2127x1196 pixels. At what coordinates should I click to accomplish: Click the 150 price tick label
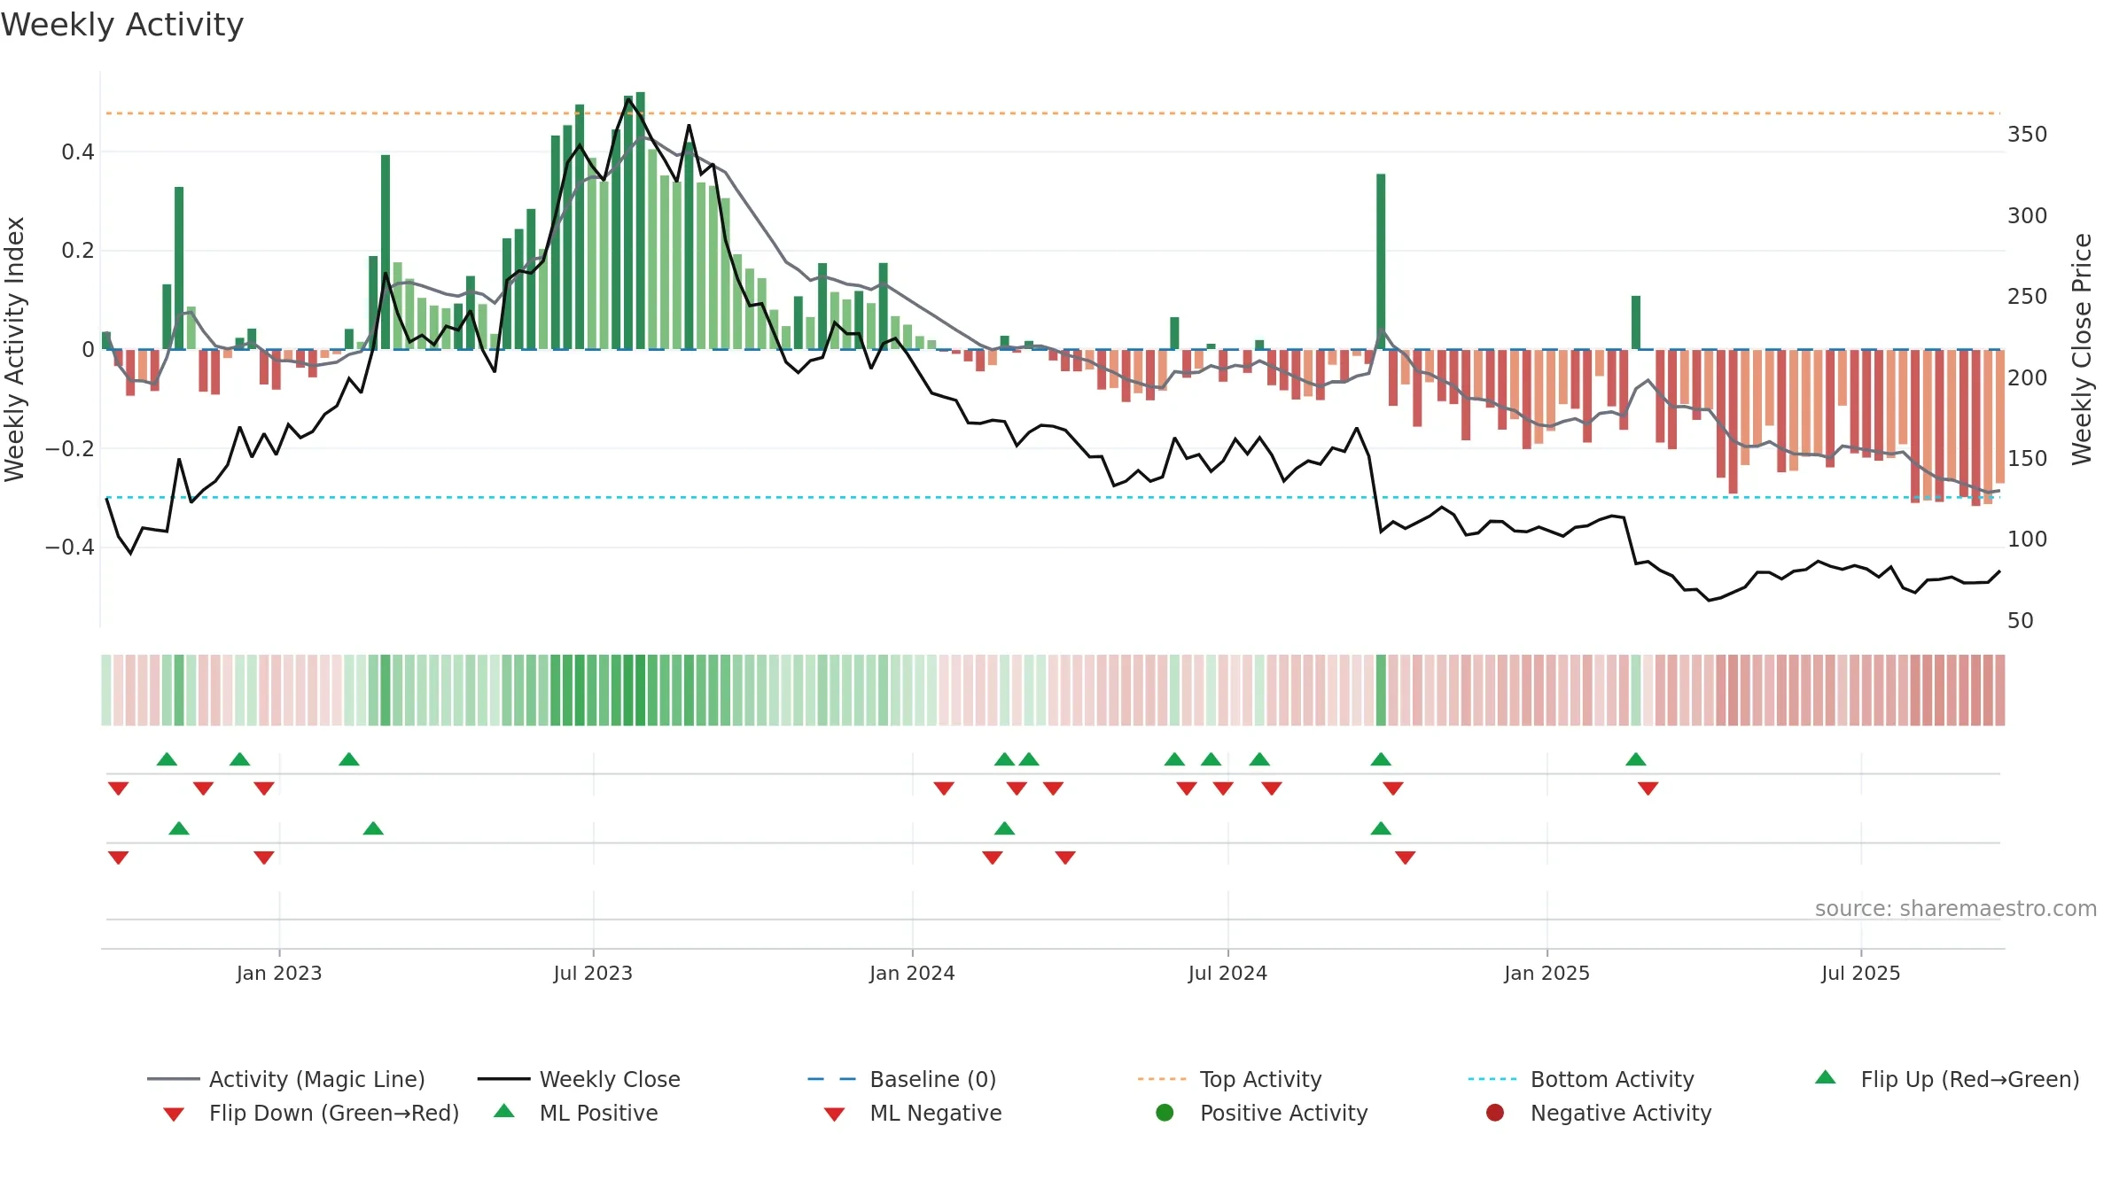2027,459
